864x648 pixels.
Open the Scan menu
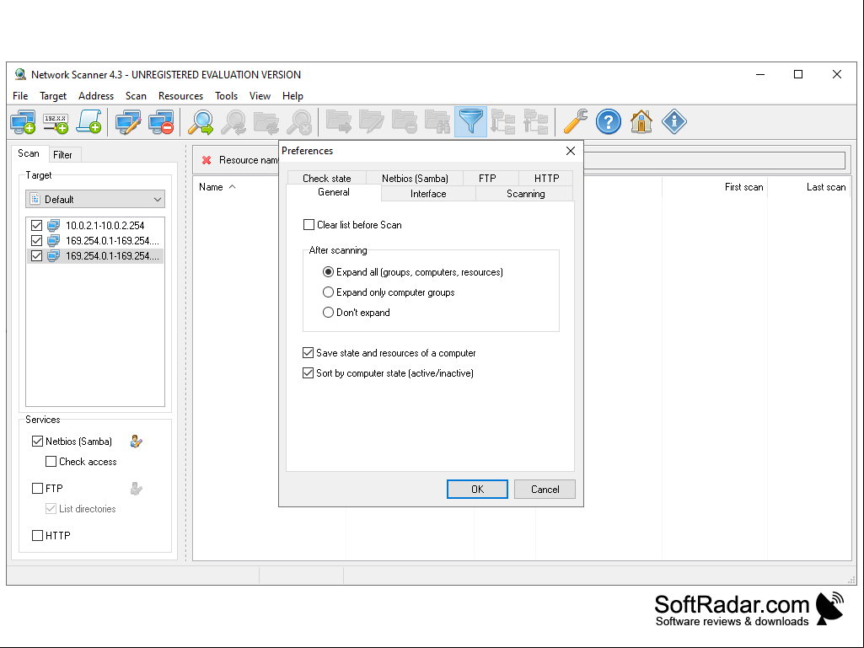click(136, 96)
